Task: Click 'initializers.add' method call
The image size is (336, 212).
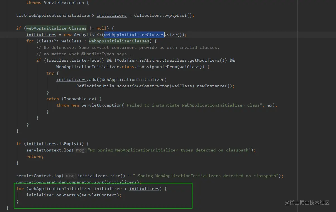Action: click(76, 79)
